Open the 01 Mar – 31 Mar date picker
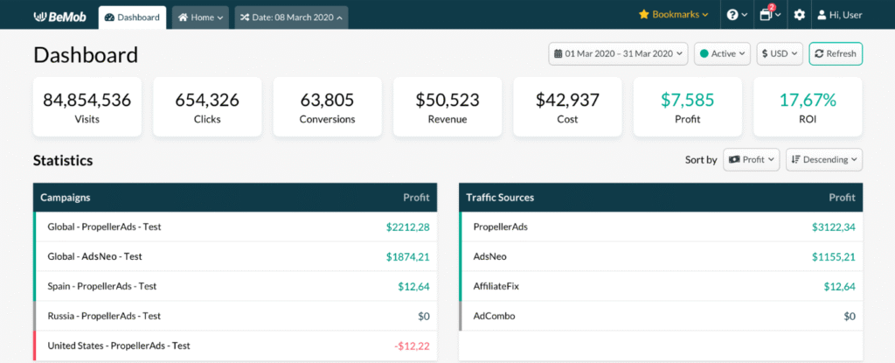 [619, 54]
